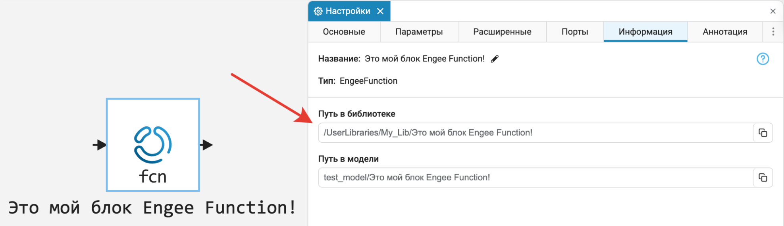Click the pencil icon to rename the block
The image size is (784, 226).
tap(495, 59)
